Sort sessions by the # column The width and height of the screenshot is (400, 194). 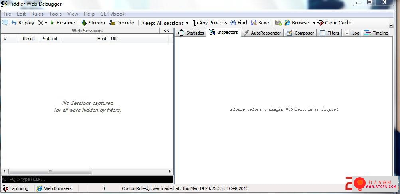pos(10,39)
